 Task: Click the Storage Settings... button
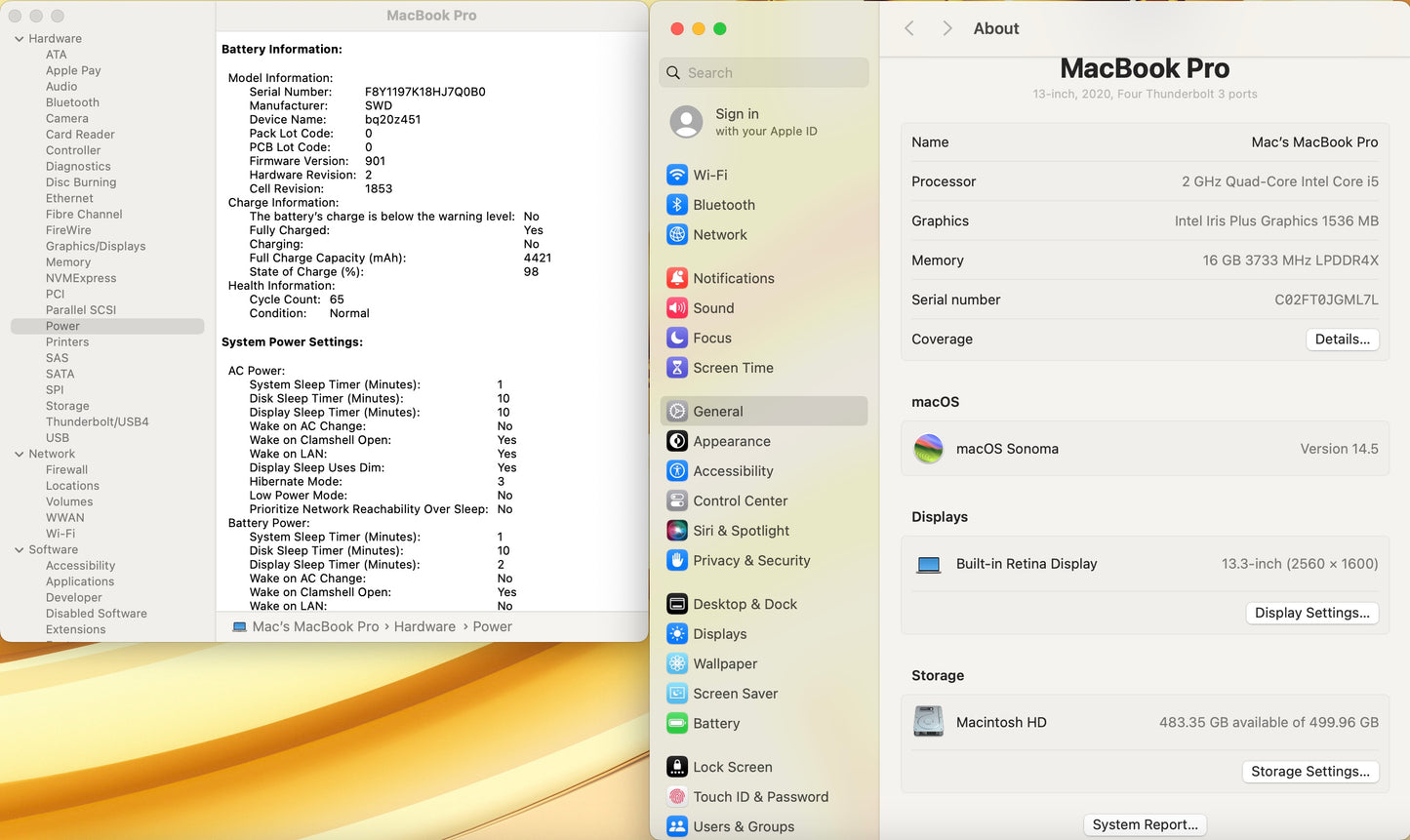coord(1309,772)
